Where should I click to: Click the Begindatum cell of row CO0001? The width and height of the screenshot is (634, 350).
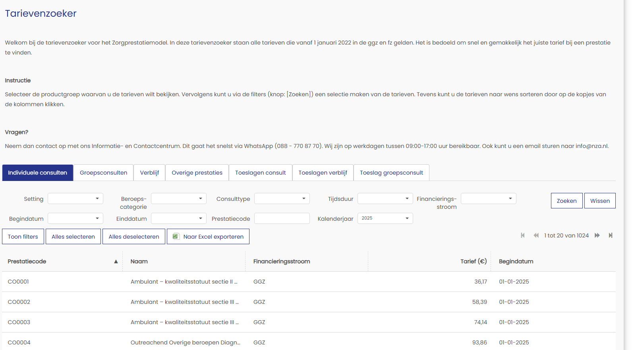pos(514,282)
